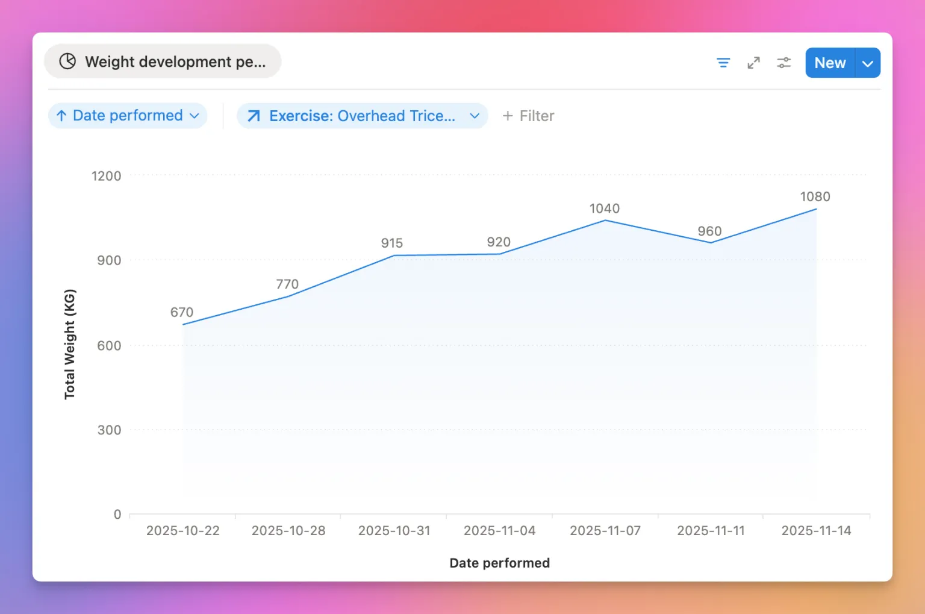
Task: Click the diagonal arrow icon on Exercise filter
Action: 254,116
